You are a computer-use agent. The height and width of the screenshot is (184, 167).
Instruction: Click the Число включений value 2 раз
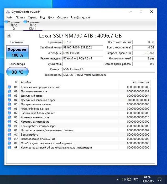[x=143, y=58]
